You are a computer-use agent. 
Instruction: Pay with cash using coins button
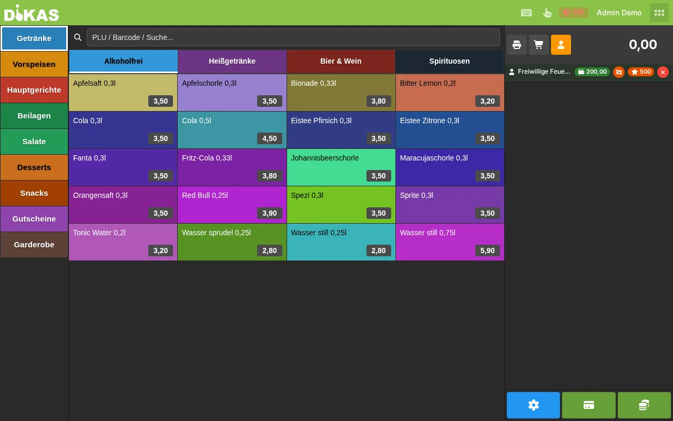pyautogui.click(x=644, y=405)
